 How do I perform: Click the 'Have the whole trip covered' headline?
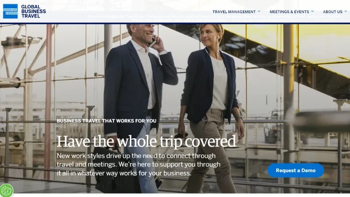coord(146,141)
